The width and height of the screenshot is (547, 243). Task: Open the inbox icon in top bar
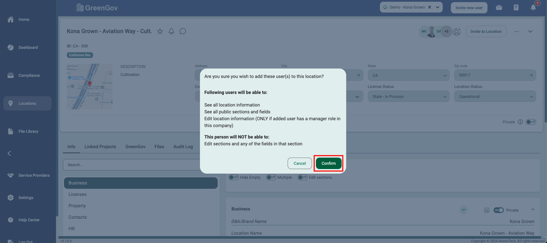click(499, 7)
